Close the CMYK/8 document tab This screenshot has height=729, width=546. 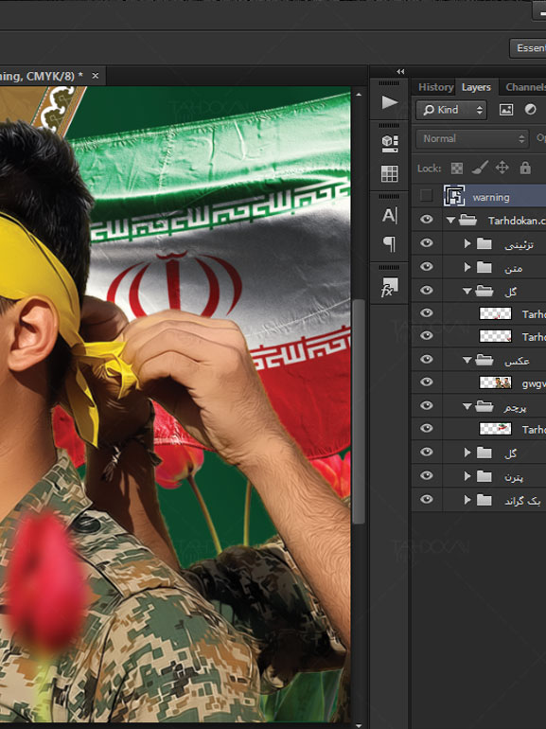pyautogui.click(x=96, y=76)
